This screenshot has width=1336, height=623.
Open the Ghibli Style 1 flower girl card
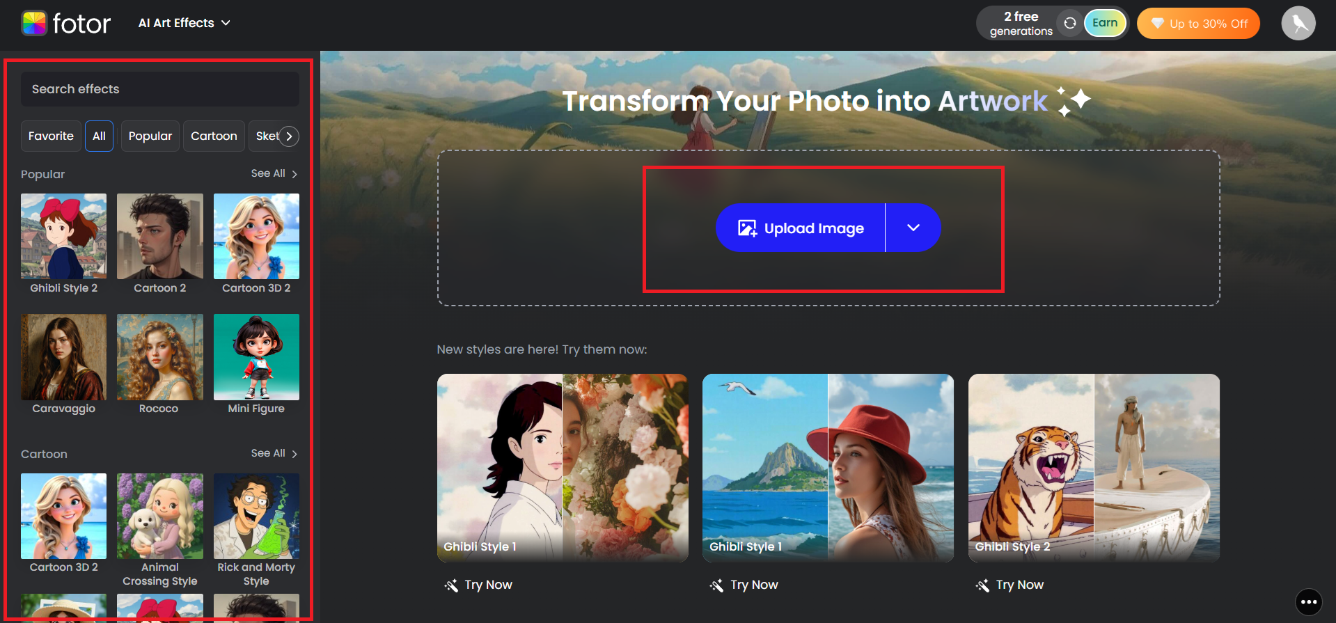coord(563,468)
